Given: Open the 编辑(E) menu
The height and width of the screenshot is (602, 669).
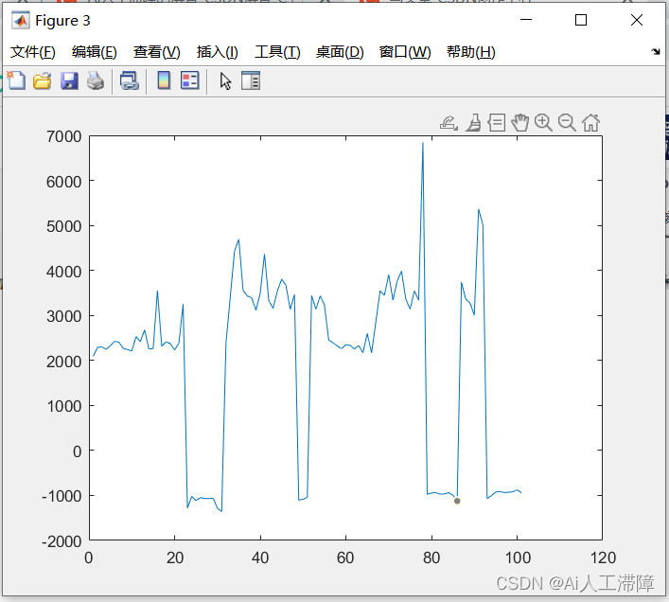Looking at the screenshot, I should point(95,52).
